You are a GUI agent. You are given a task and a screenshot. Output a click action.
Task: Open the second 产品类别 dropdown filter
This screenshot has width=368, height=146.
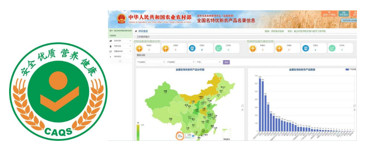pos(185,62)
